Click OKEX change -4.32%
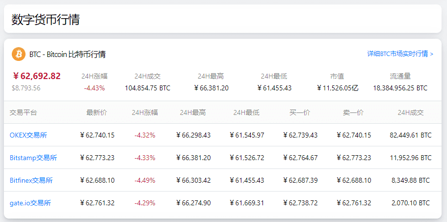 145,135
